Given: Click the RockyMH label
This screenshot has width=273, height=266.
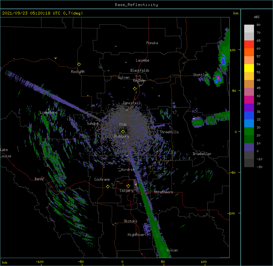Looking at the screenshot, I should pyautogui.click(x=78, y=72).
